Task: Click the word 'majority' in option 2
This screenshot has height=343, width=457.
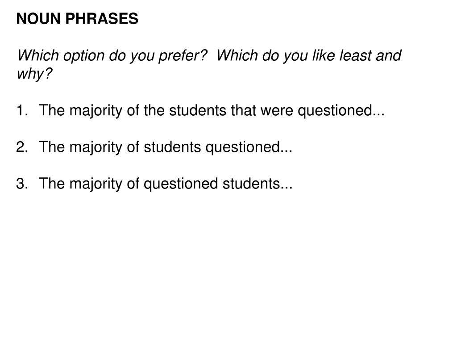Action: coord(96,147)
